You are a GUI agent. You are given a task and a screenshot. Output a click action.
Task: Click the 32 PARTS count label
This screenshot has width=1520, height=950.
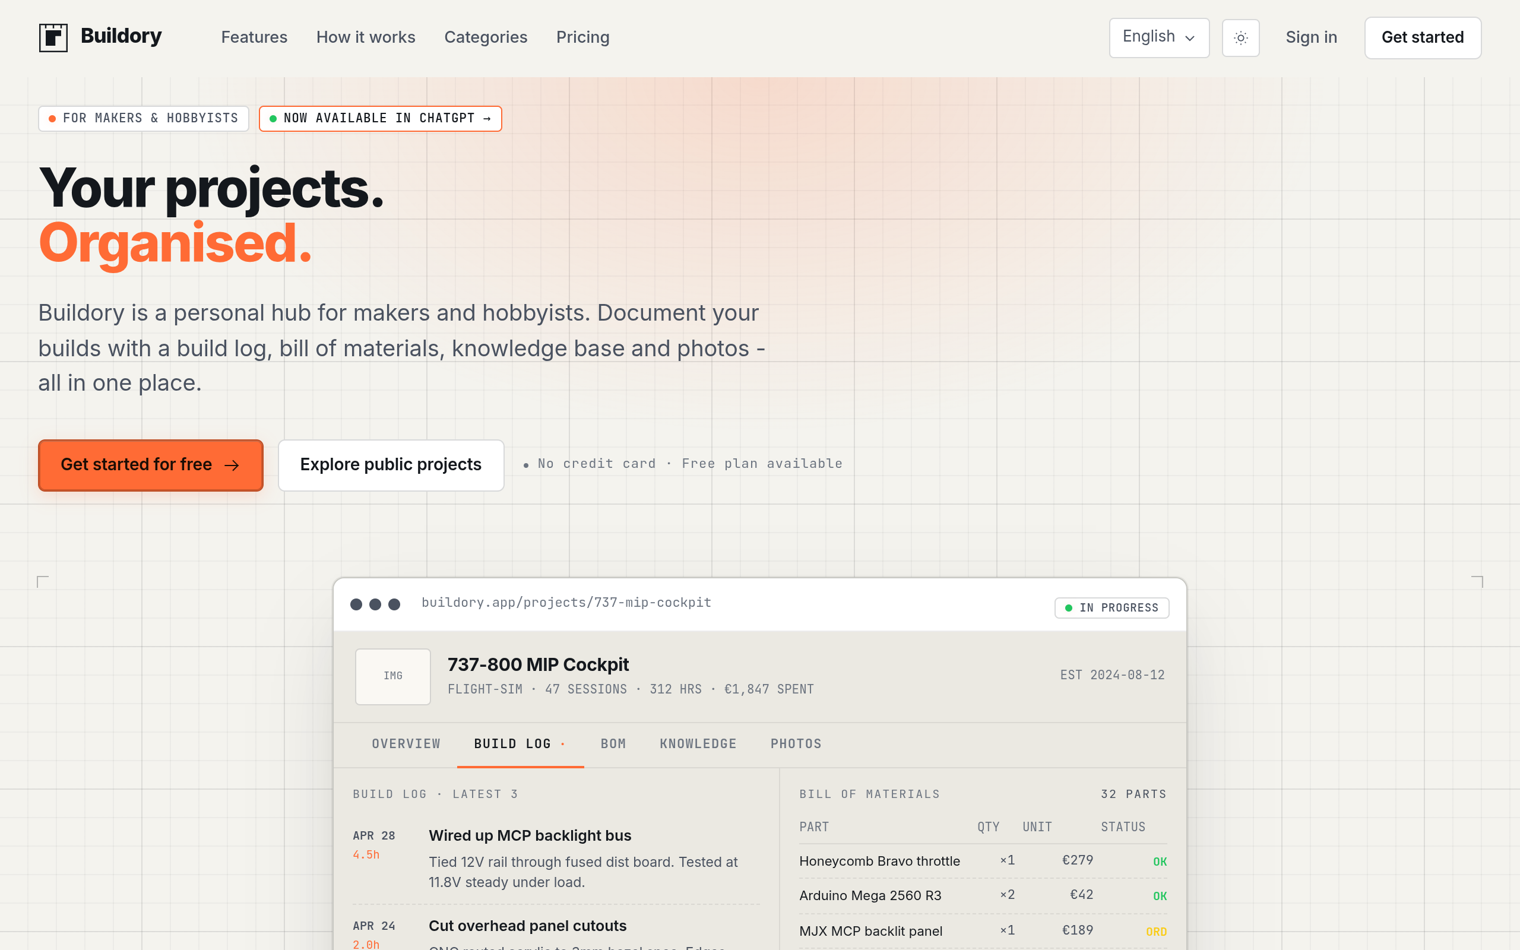1133,794
